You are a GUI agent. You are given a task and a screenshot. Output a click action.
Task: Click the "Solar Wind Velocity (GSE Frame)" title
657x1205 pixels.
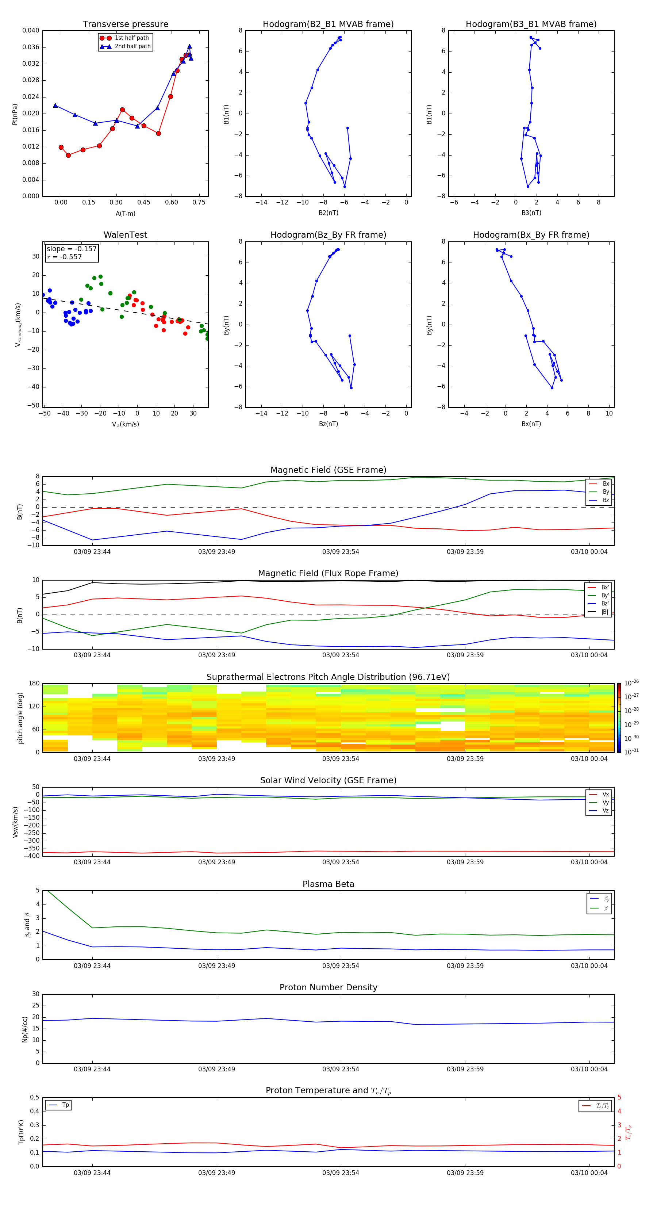(x=328, y=781)
